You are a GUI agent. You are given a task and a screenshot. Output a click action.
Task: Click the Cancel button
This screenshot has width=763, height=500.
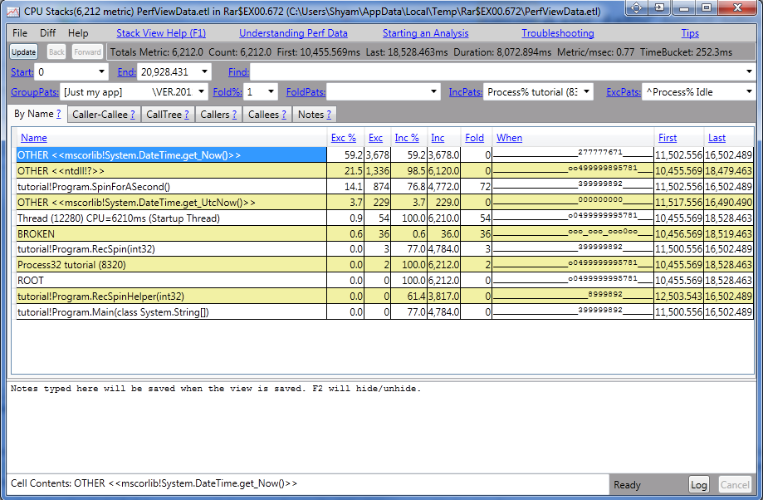(734, 484)
